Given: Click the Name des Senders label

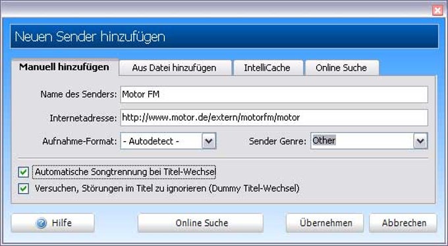Looking at the screenshot, I should pyautogui.click(x=78, y=94).
